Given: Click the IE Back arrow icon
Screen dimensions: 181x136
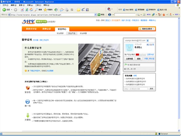Looking at the screenshot, I should tap(4, 10).
